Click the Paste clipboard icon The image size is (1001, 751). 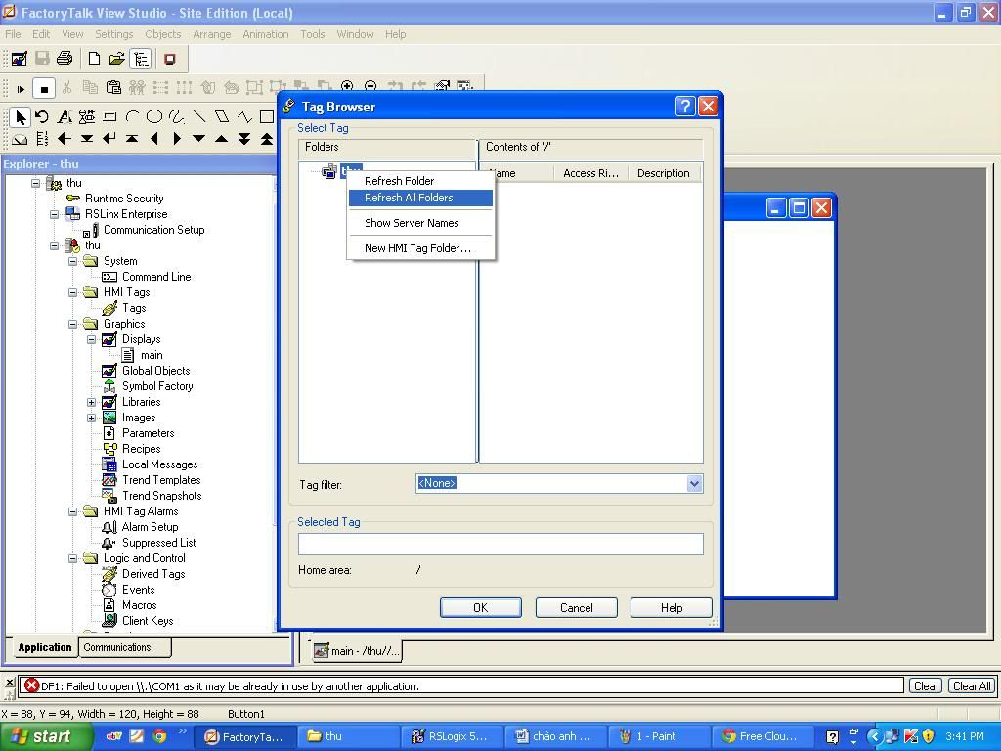(113, 87)
